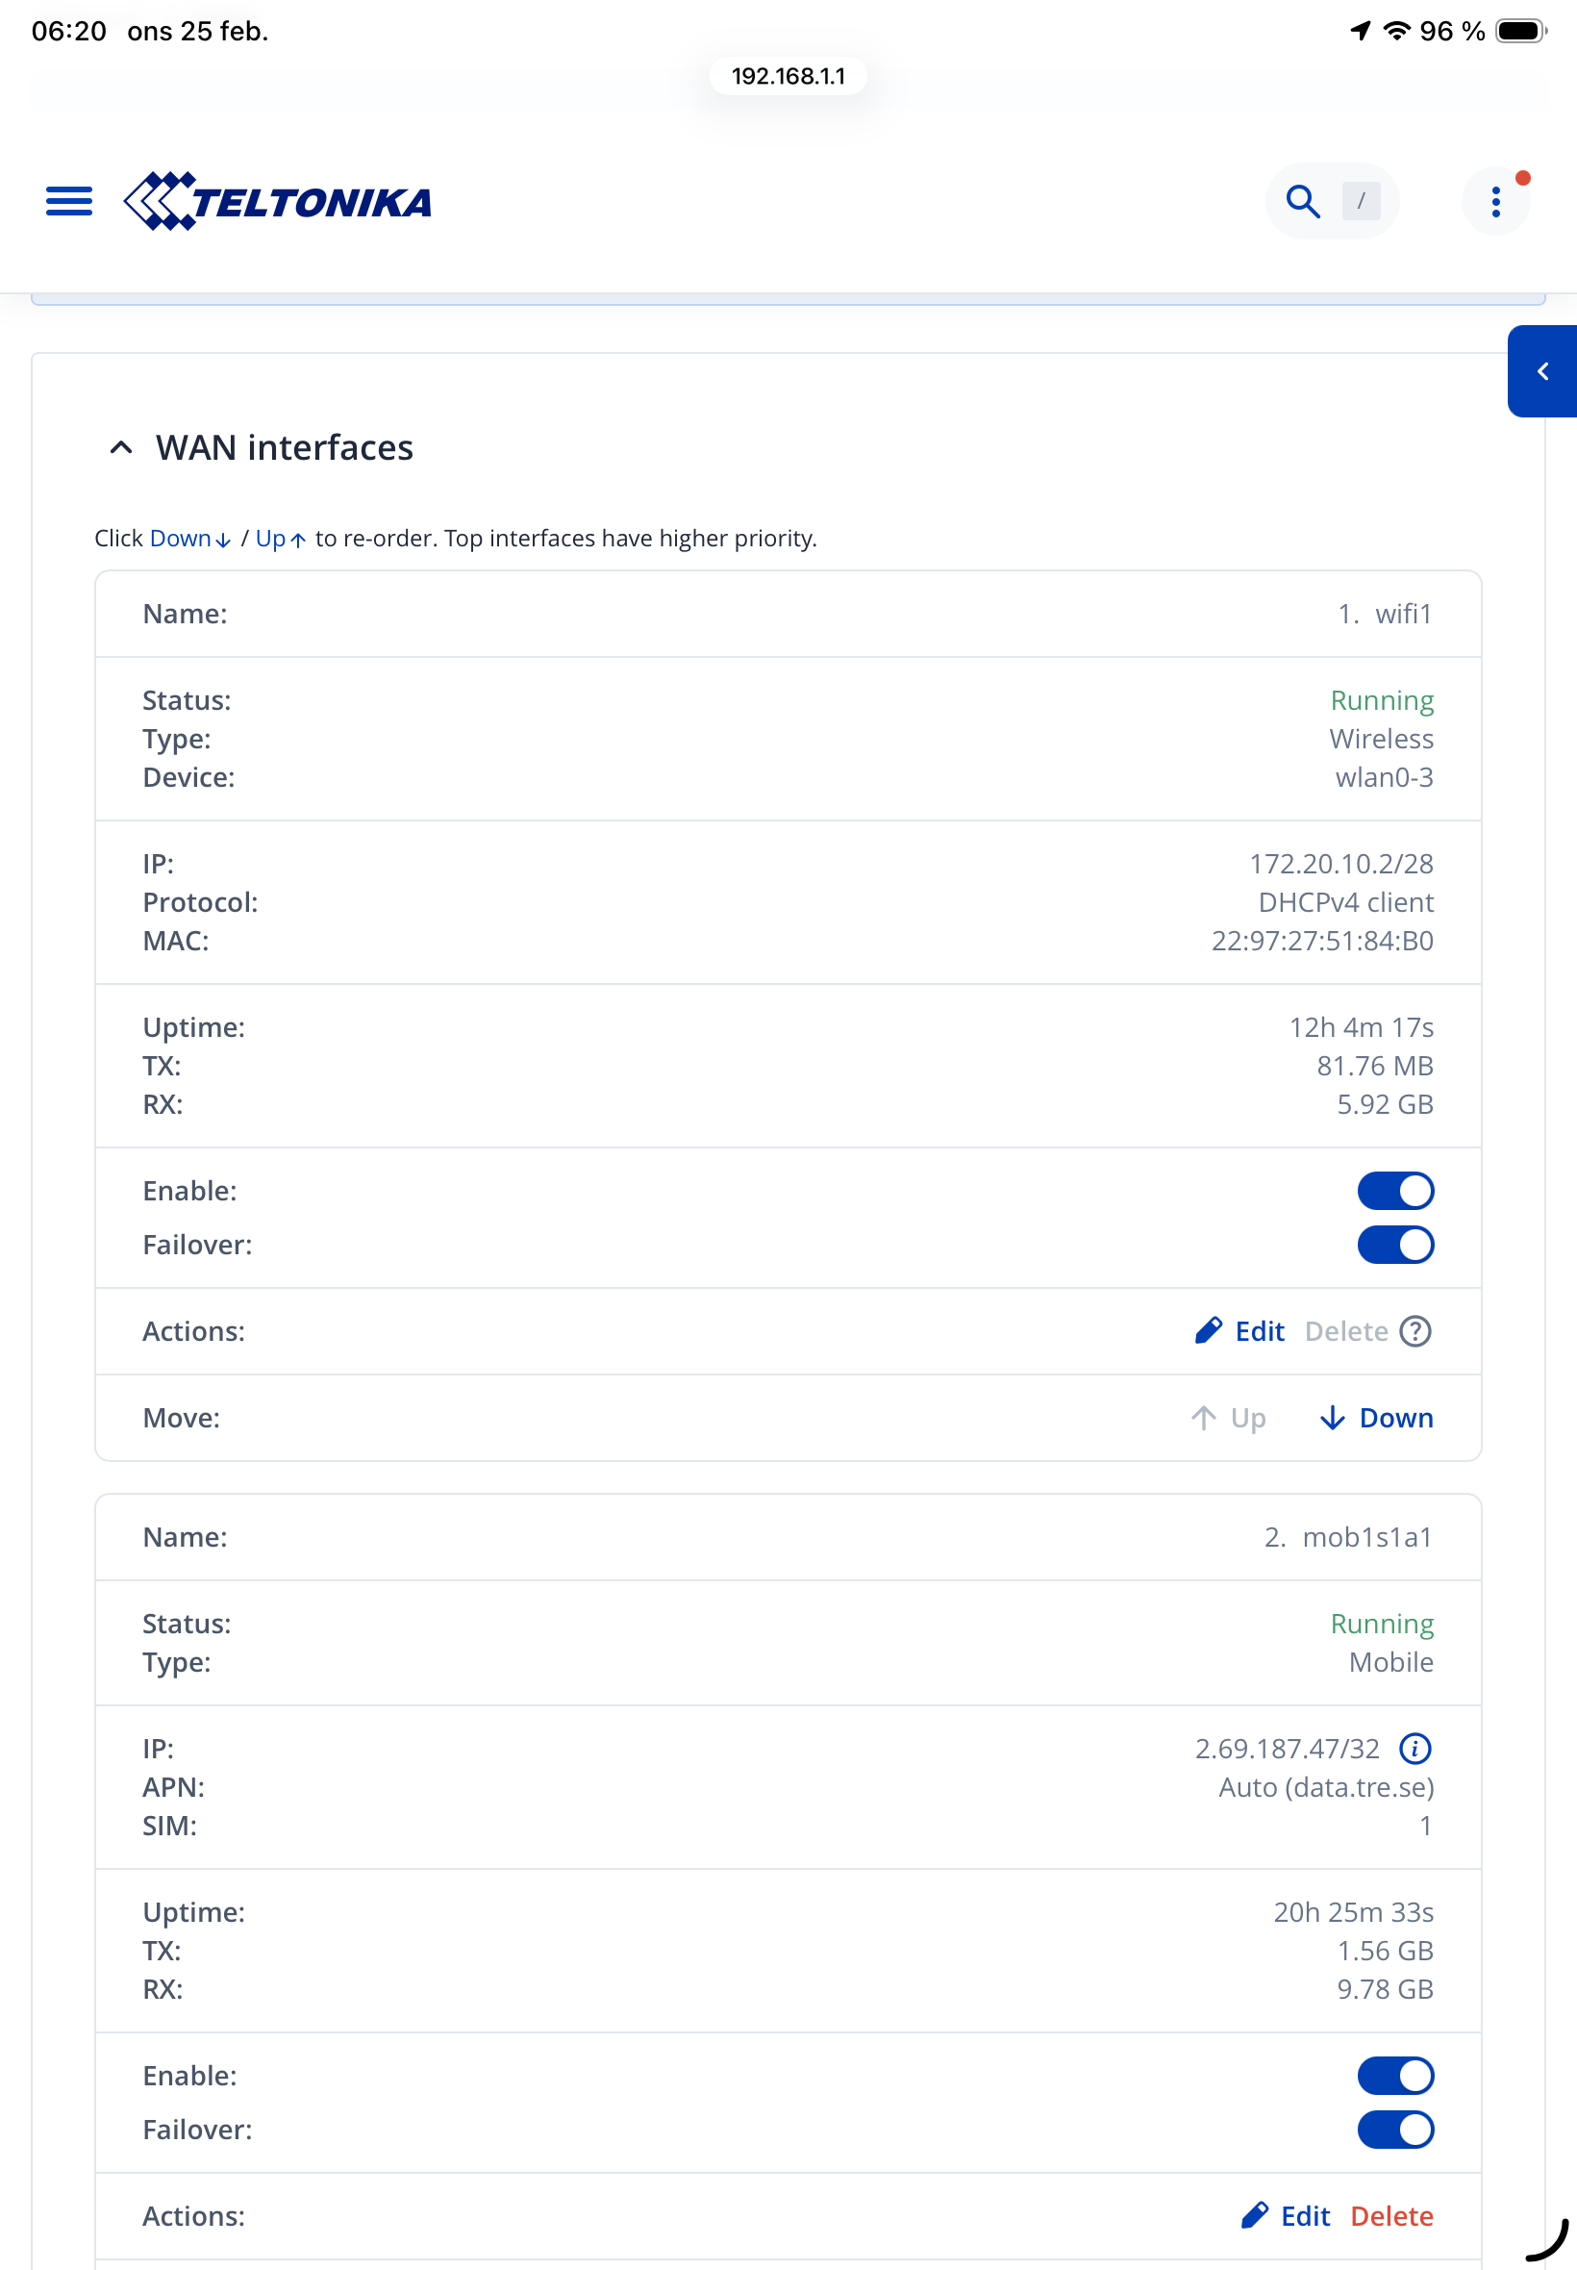This screenshot has height=2270, width=1577.
Task: Toggle Failover switch for mob1s1a1
Action: pos(1394,2129)
